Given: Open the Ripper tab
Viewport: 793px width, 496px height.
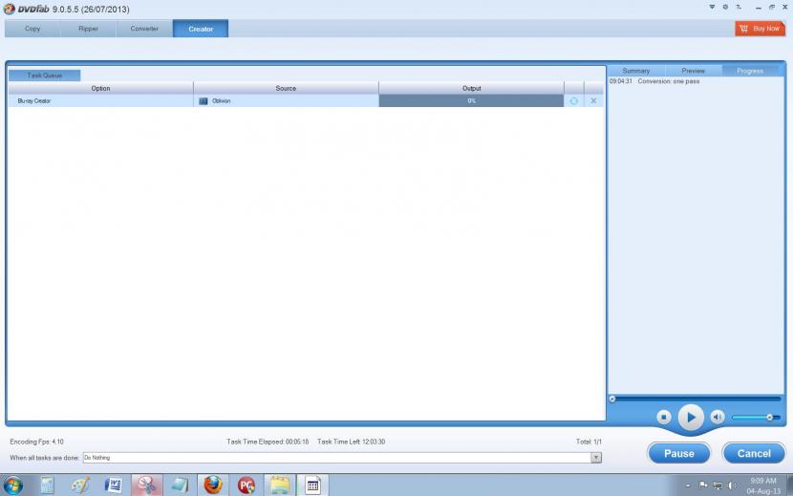Looking at the screenshot, I should click(88, 29).
